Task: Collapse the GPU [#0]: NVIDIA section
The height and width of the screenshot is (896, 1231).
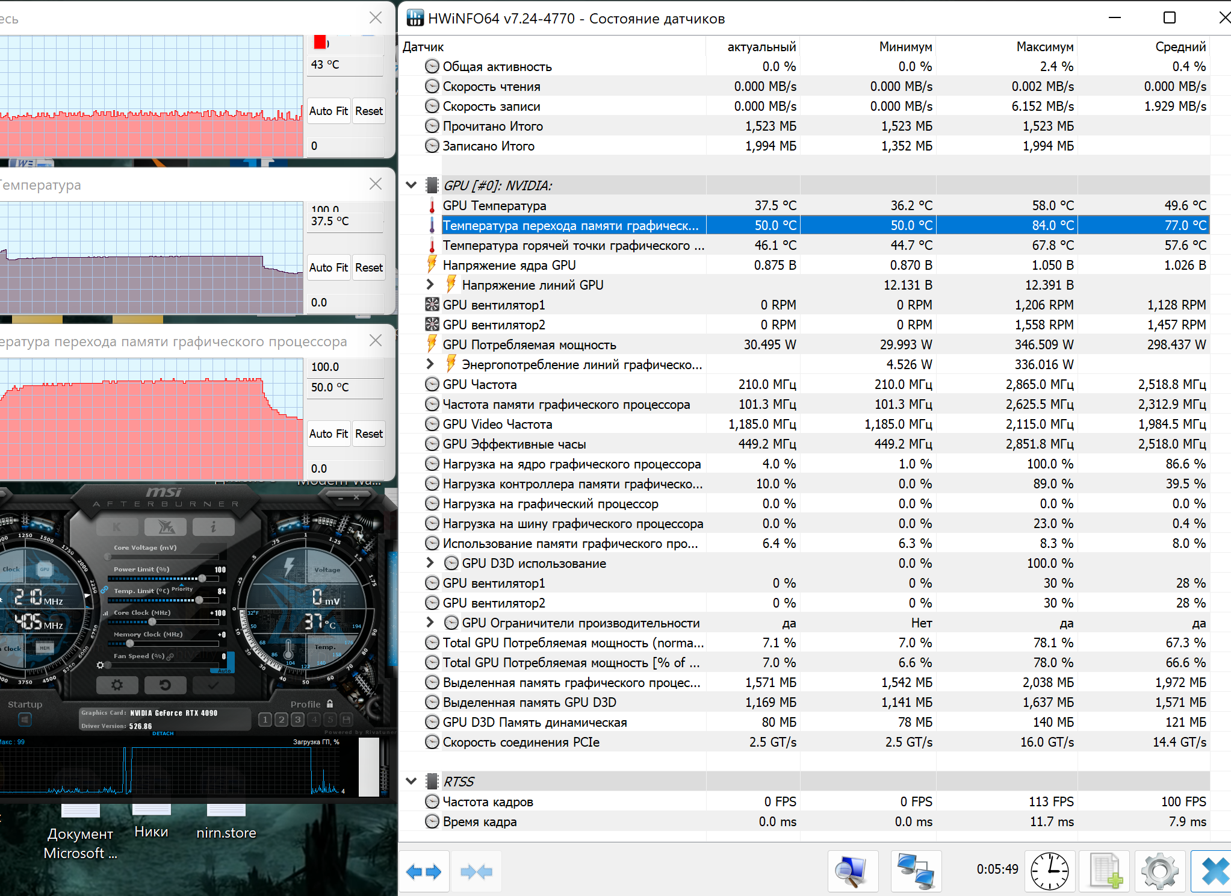Action: [x=411, y=185]
